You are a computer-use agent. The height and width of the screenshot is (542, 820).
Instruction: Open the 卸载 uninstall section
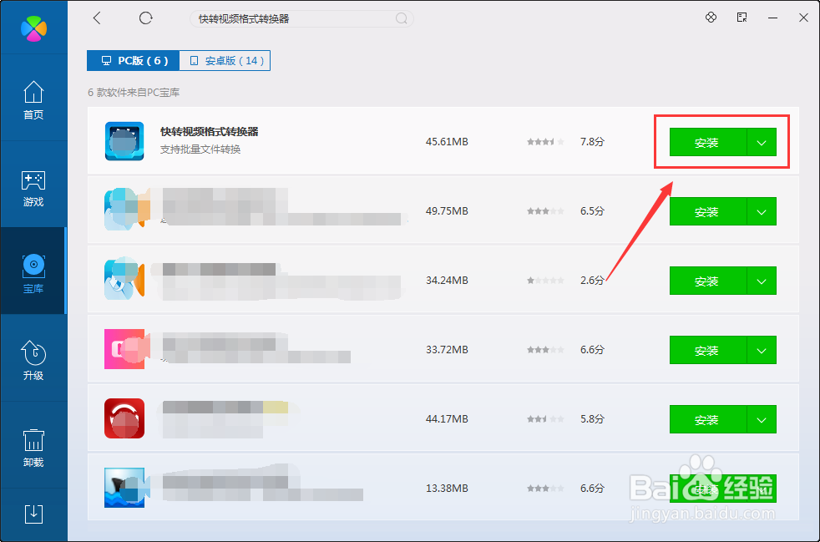click(x=33, y=448)
